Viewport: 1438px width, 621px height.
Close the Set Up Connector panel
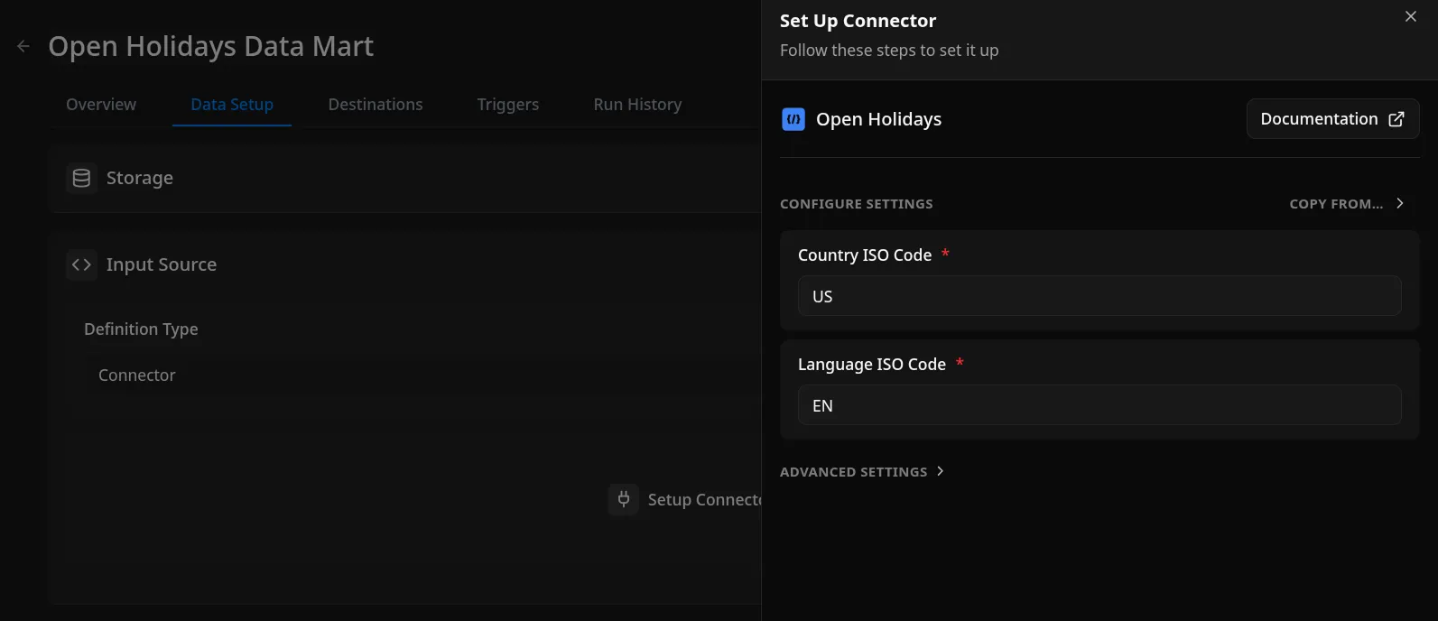pos(1411,16)
